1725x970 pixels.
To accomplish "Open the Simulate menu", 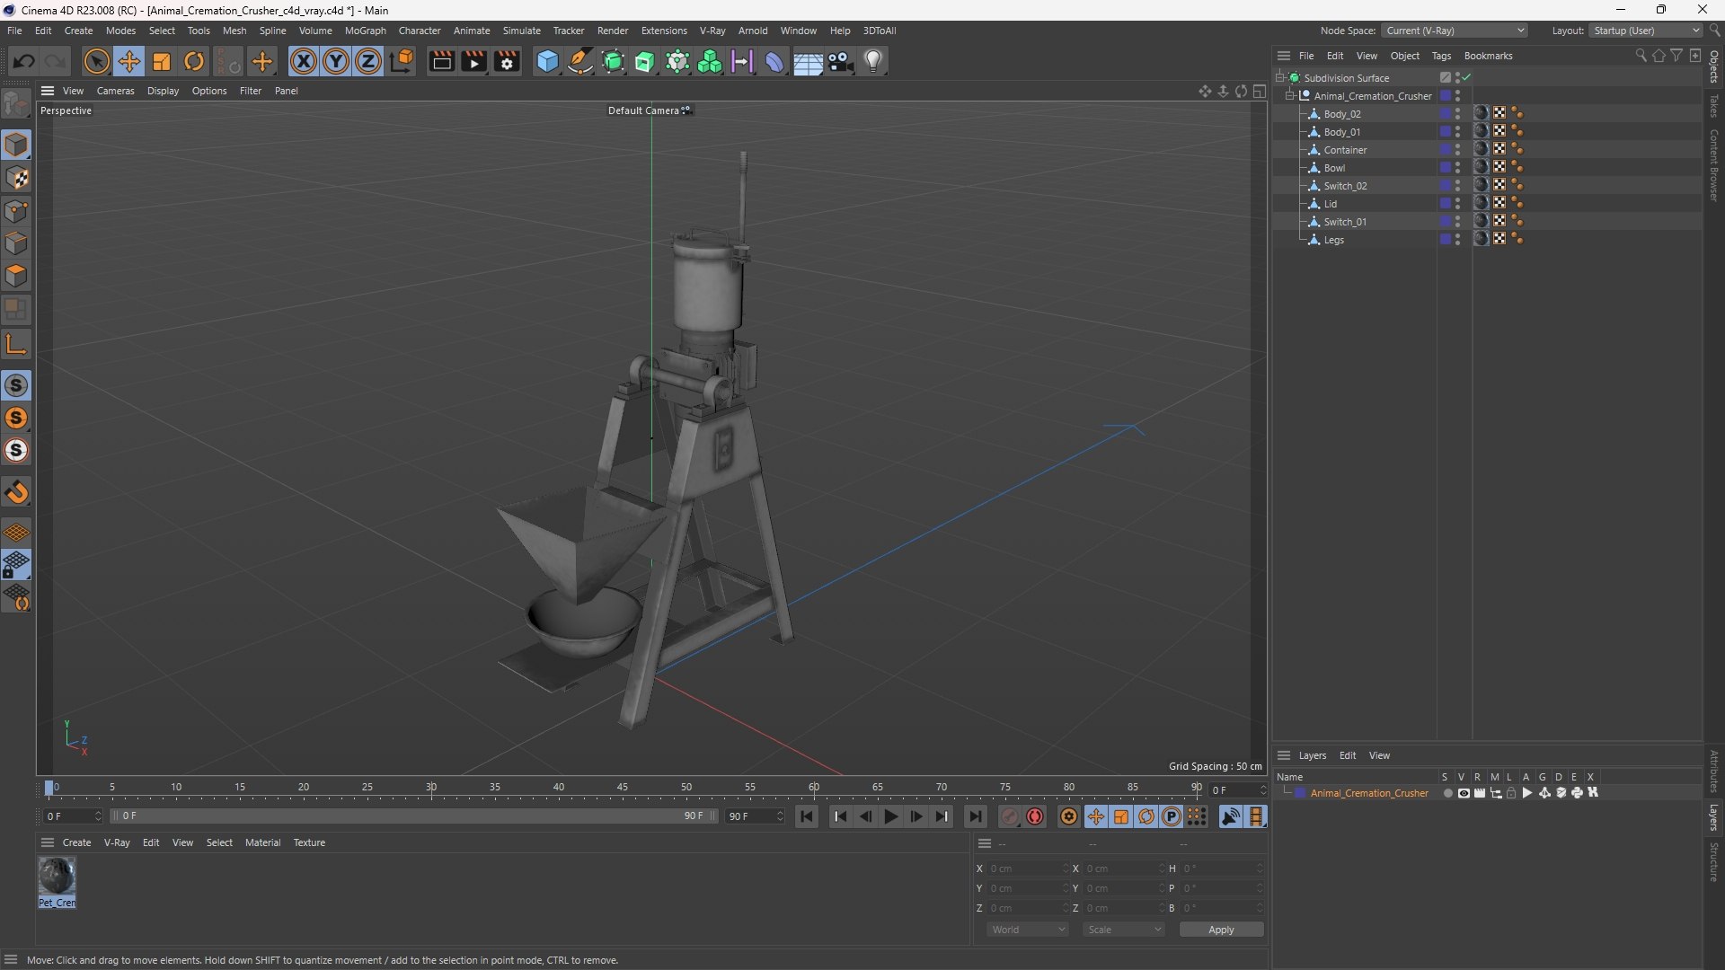I will 521,31.
